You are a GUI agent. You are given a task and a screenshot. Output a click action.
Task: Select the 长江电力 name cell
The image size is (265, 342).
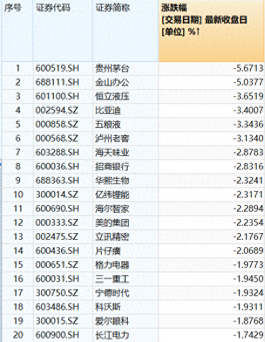126,335
